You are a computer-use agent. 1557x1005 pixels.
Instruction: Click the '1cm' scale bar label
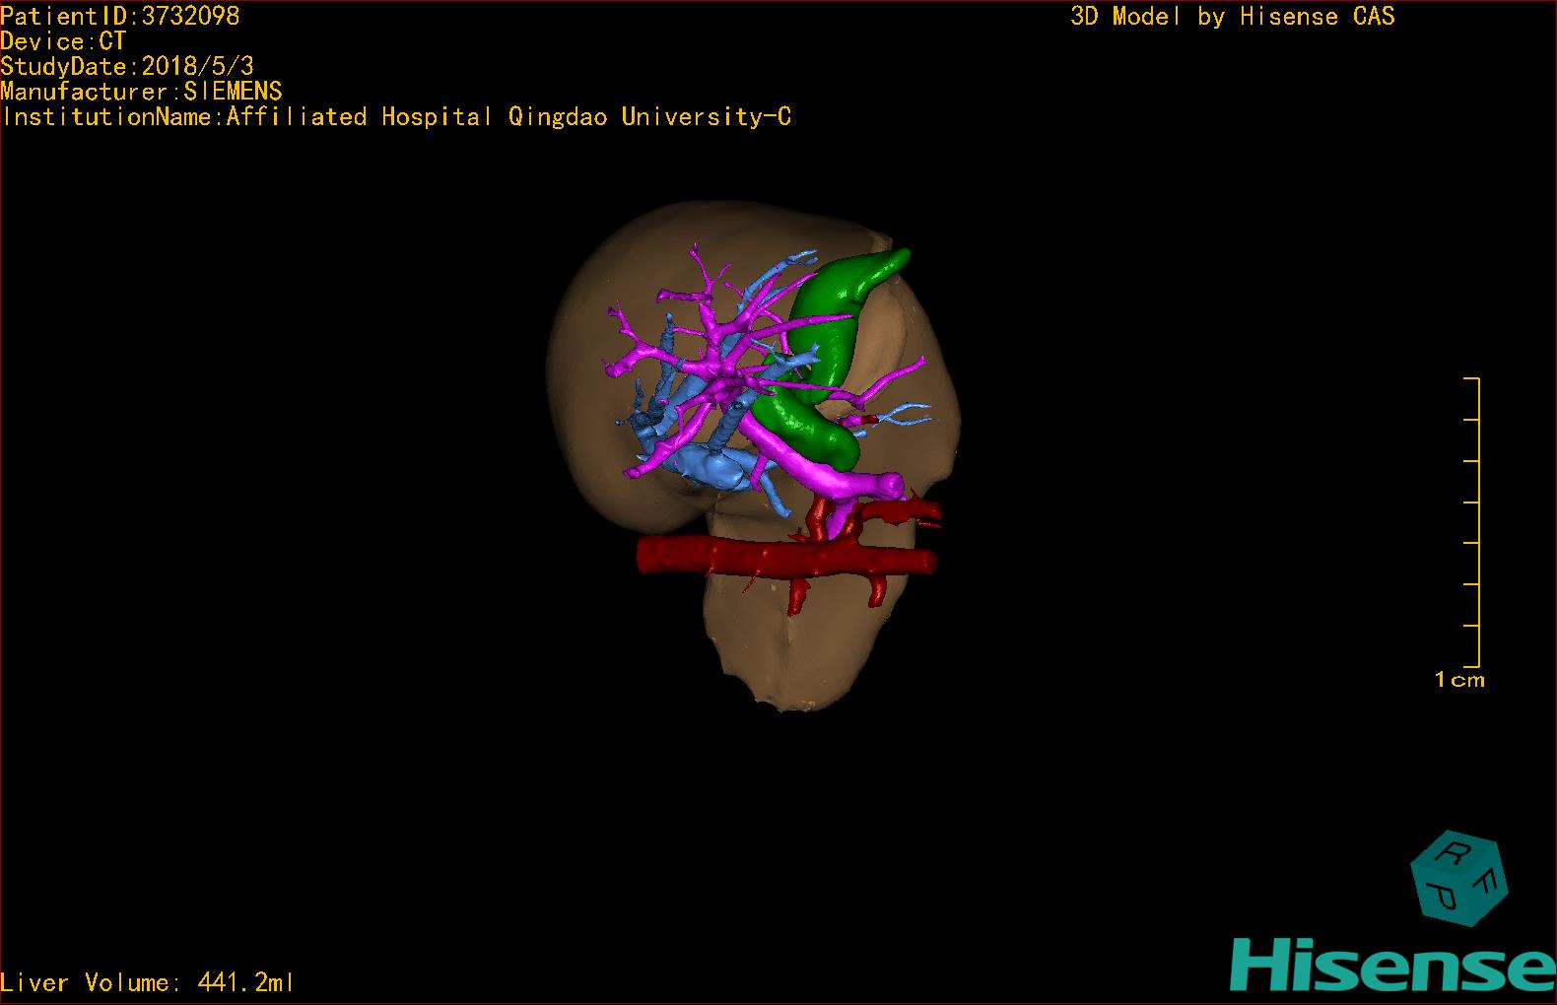(1459, 679)
